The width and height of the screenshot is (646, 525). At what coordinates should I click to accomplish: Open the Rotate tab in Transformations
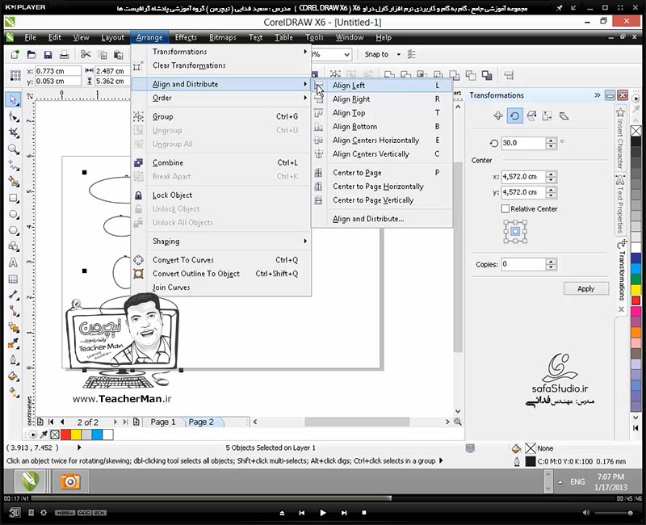[514, 115]
